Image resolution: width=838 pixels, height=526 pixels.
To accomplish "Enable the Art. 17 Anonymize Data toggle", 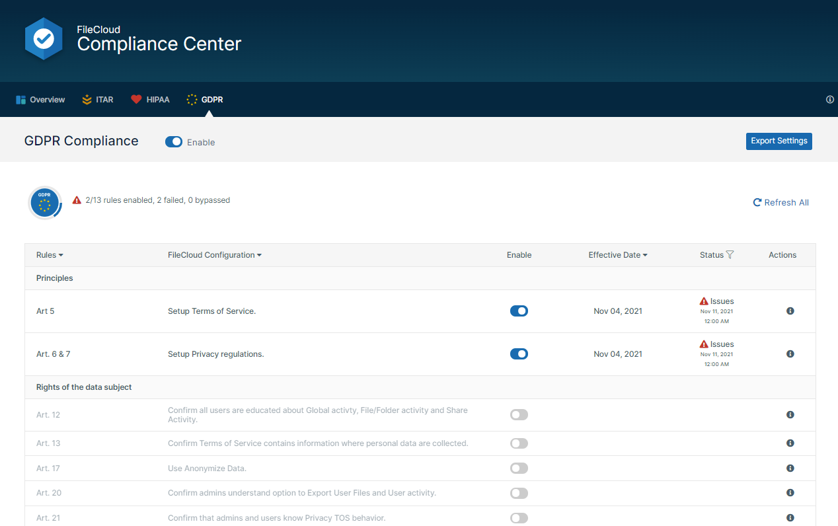I will (x=519, y=468).
